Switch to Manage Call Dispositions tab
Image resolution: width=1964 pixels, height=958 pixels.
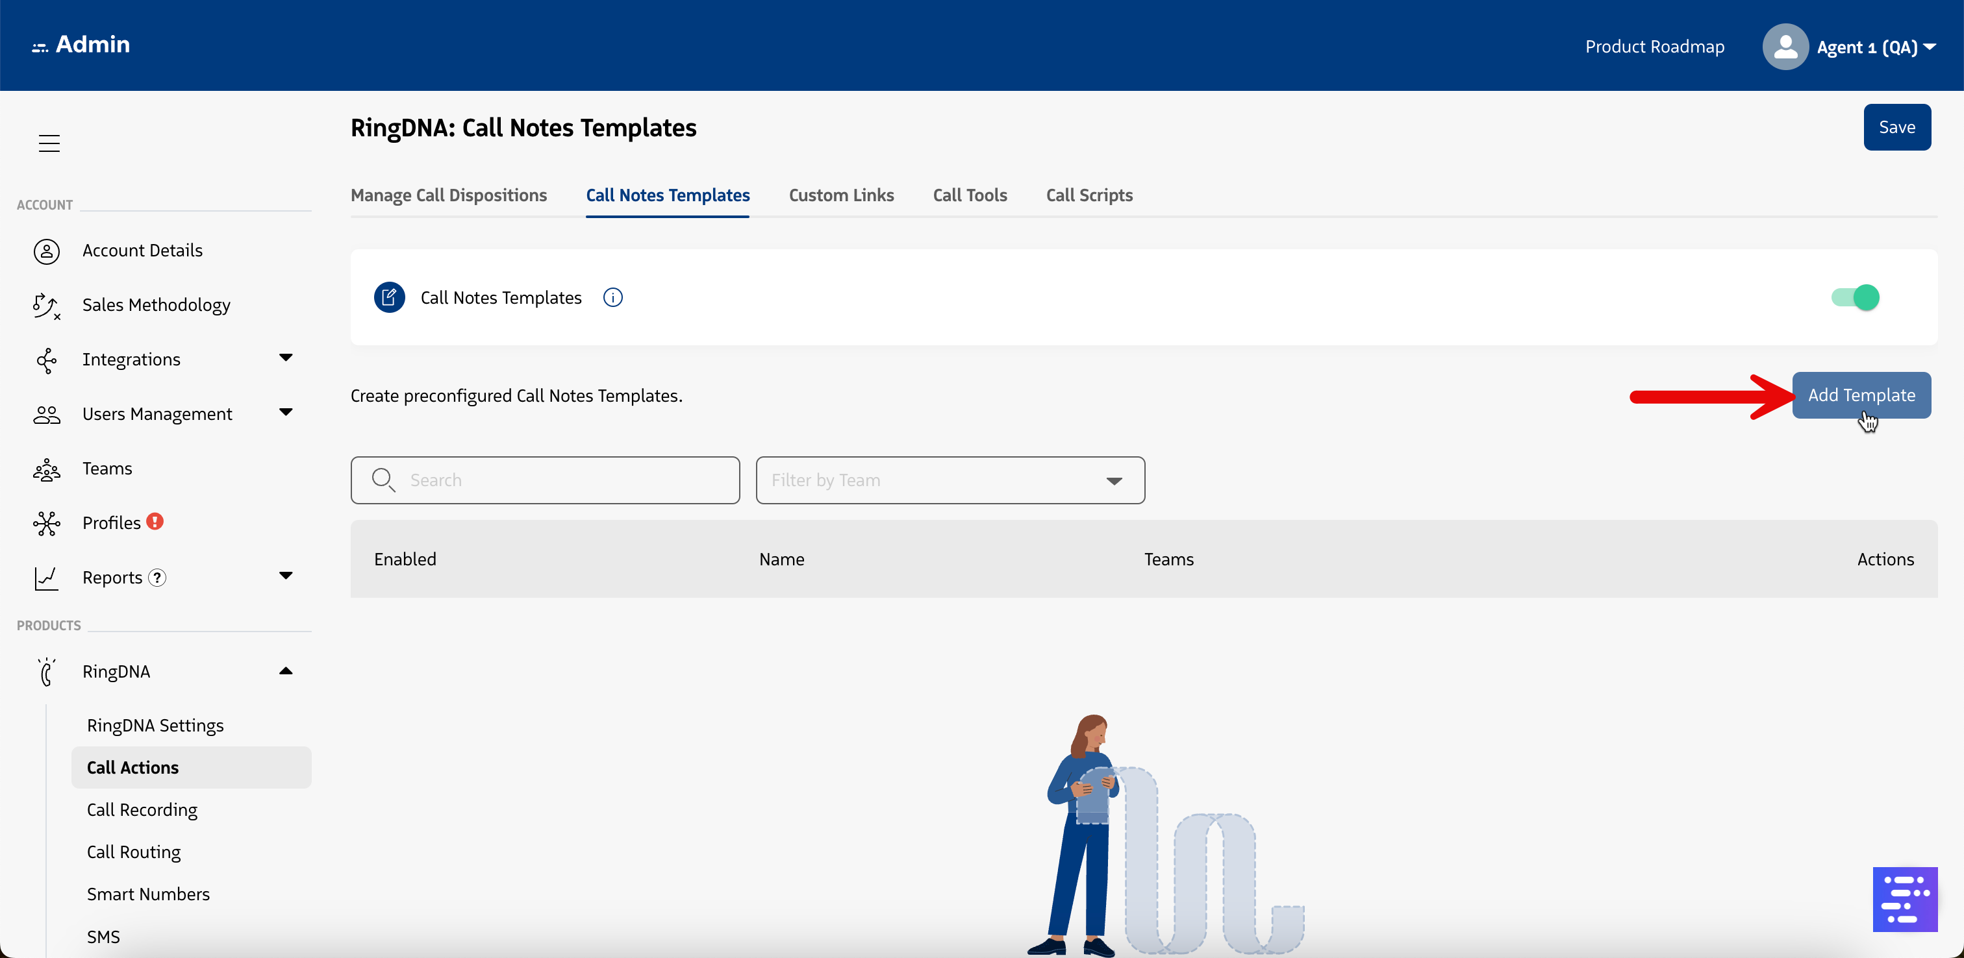pos(448,195)
